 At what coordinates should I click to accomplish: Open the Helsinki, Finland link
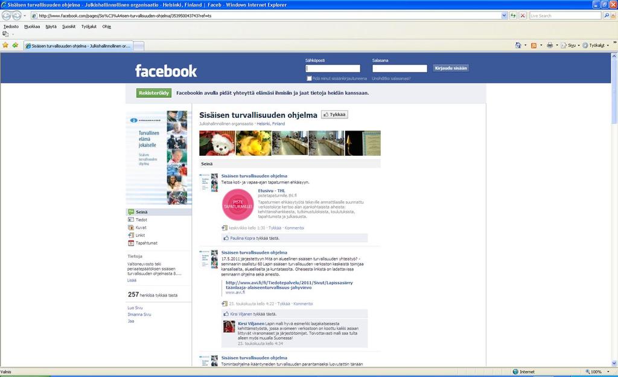[x=271, y=124]
